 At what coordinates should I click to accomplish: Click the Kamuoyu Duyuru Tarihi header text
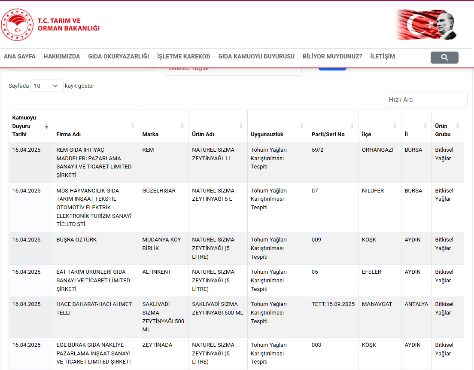pos(24,126)
